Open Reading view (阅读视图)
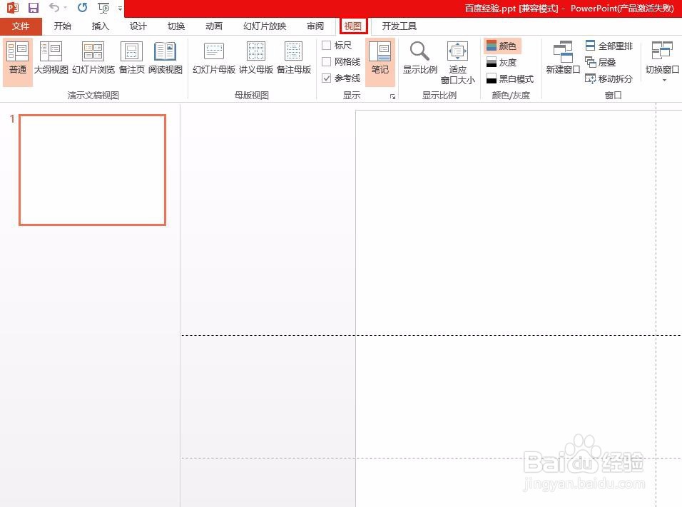This screenshot has width=682, height=507. tap(166, 58)
